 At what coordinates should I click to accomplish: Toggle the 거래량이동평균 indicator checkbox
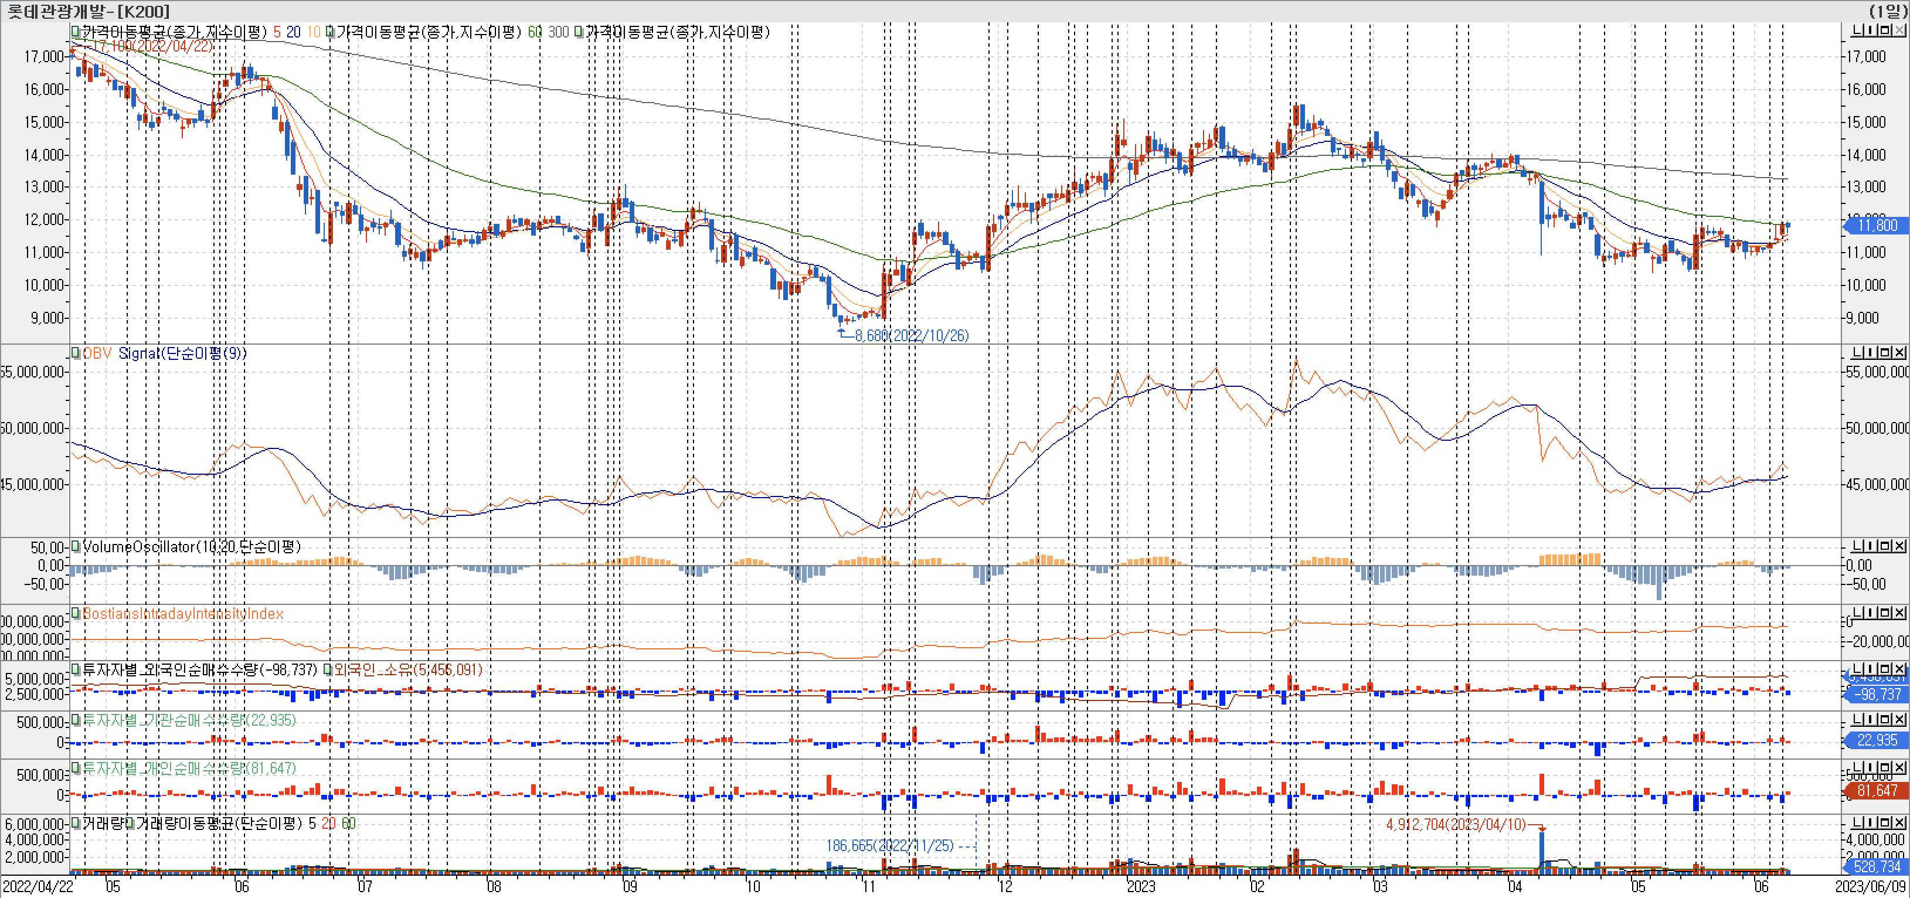point(130,823)
